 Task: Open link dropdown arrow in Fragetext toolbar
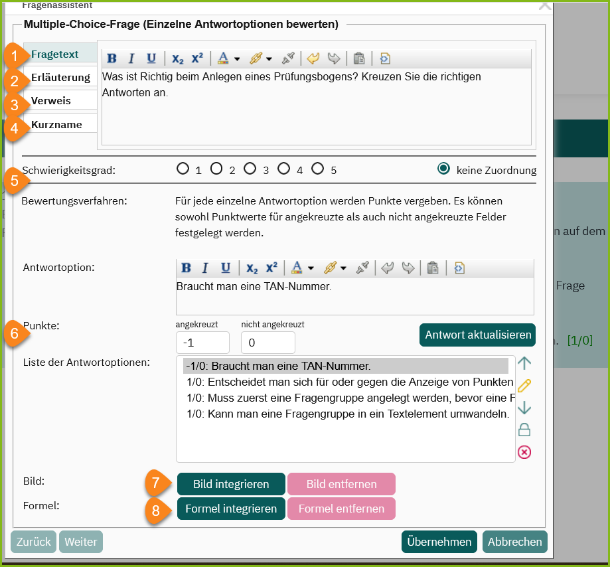click(x=269, y=59)
